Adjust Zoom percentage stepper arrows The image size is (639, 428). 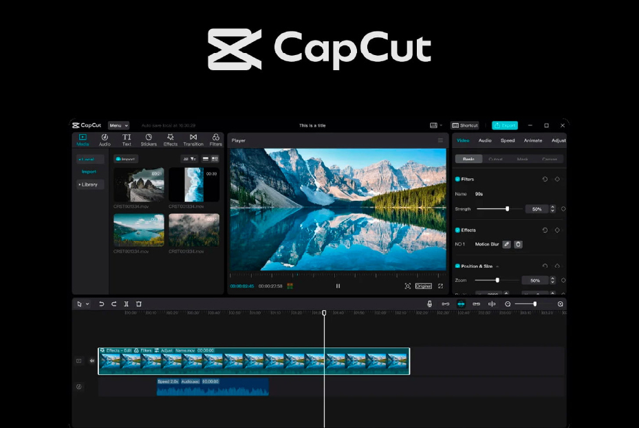click(x=552, y=281)
